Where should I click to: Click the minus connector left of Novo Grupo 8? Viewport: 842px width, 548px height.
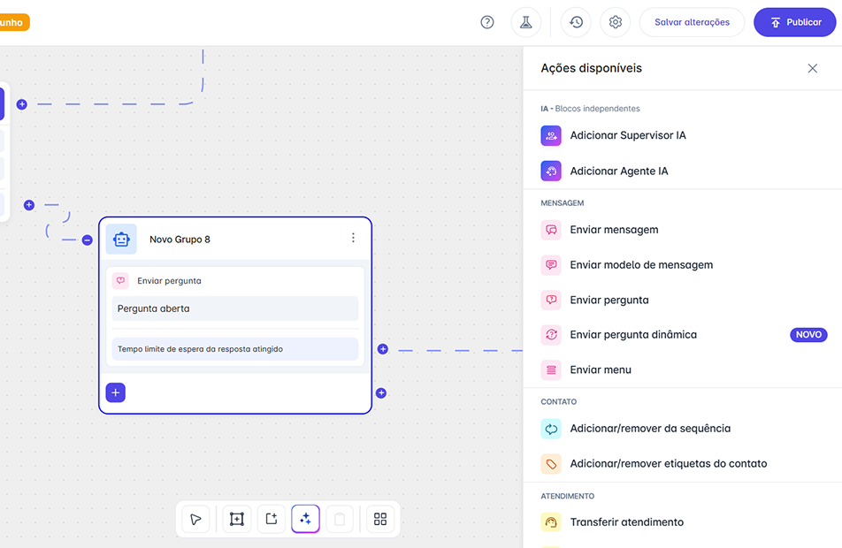point(87,240)
